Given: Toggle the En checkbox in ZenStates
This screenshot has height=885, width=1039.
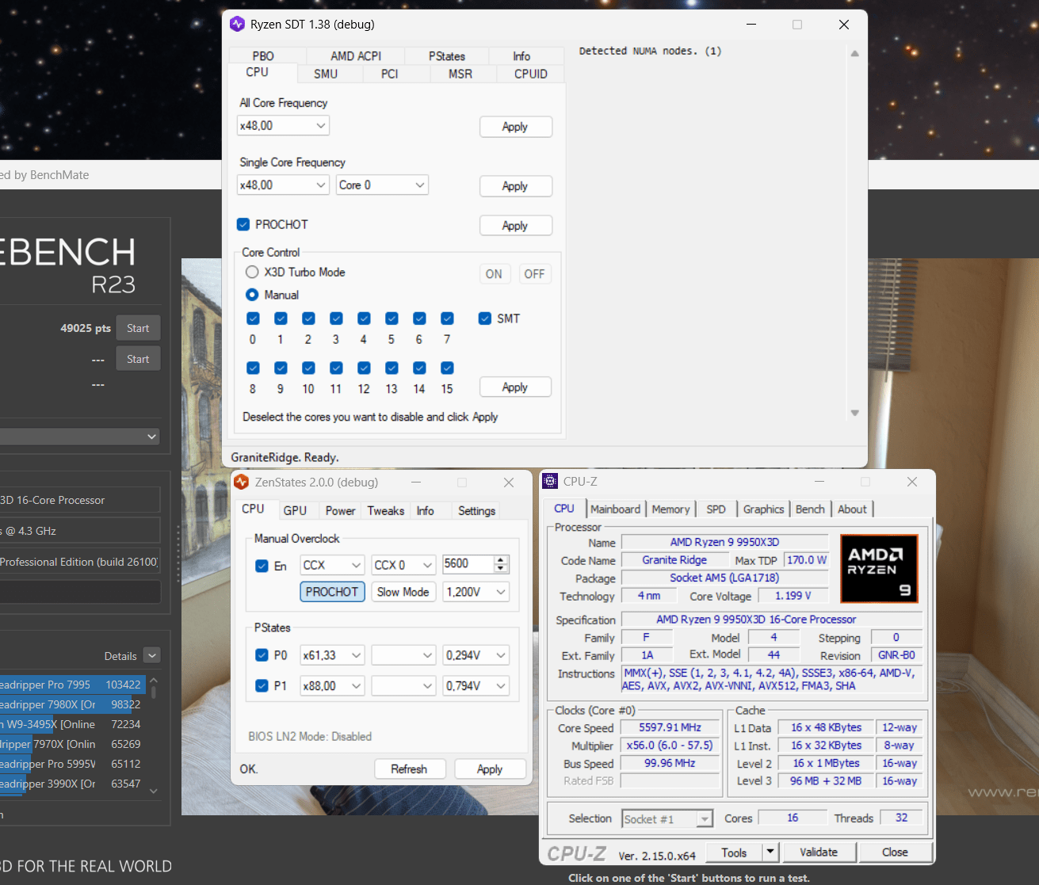Looking at the screenshot, I should 262,566.
